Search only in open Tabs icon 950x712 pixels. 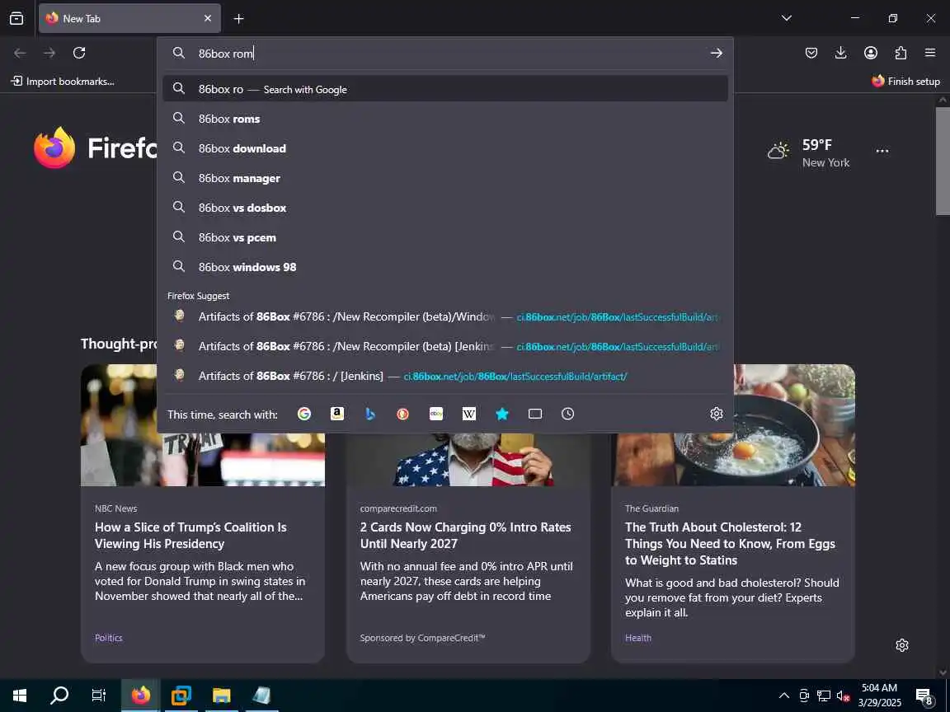(x=535, y=414)
